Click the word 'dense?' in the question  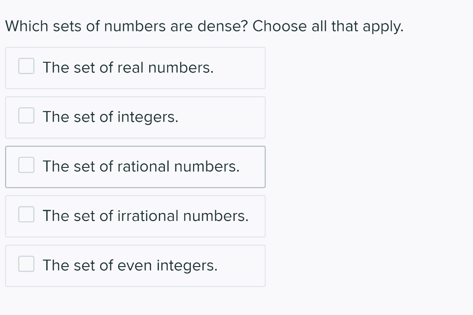224,26
